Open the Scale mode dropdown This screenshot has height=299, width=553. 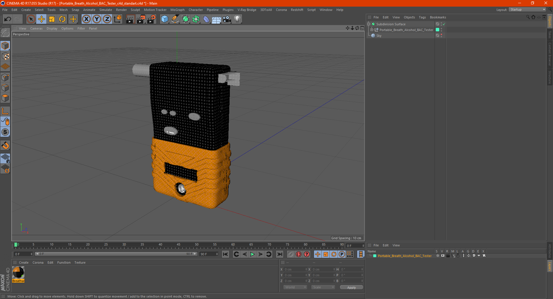(x=323, y=287)
